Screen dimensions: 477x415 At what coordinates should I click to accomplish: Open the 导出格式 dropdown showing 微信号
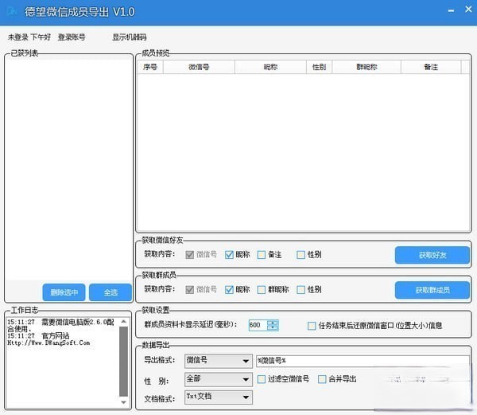(219, 361)
